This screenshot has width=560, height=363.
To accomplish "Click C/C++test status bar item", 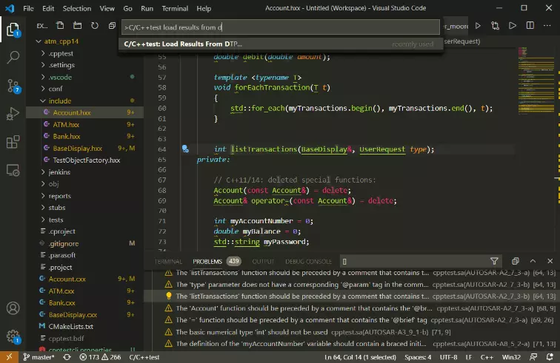I will 144,357.
